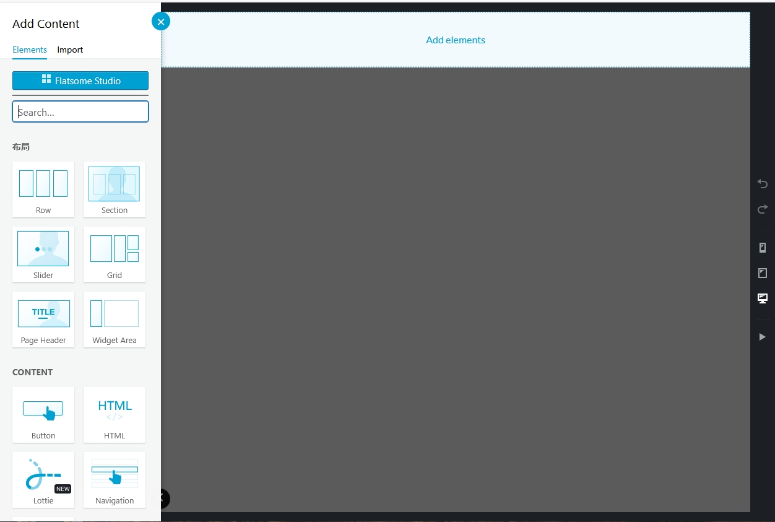775x522 pixels.
Task: Focus the Search elements field
Action: 80,111
